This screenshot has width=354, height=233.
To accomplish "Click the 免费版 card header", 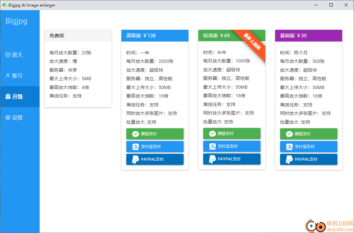I will point(78,36).
